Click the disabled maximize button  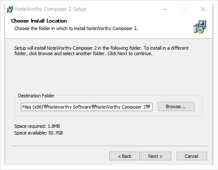point(184,9)
